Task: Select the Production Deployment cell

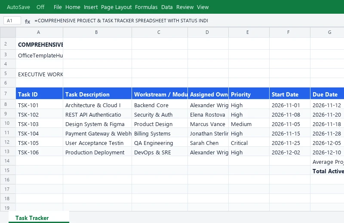Action: point(98,151)
